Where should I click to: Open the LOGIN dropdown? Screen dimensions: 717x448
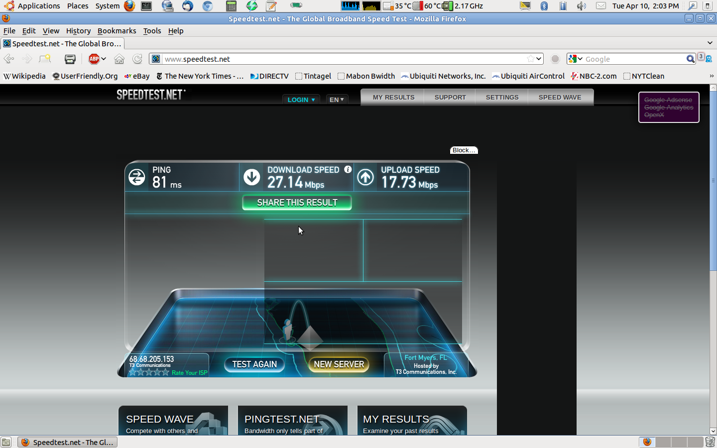coord(301,100)
